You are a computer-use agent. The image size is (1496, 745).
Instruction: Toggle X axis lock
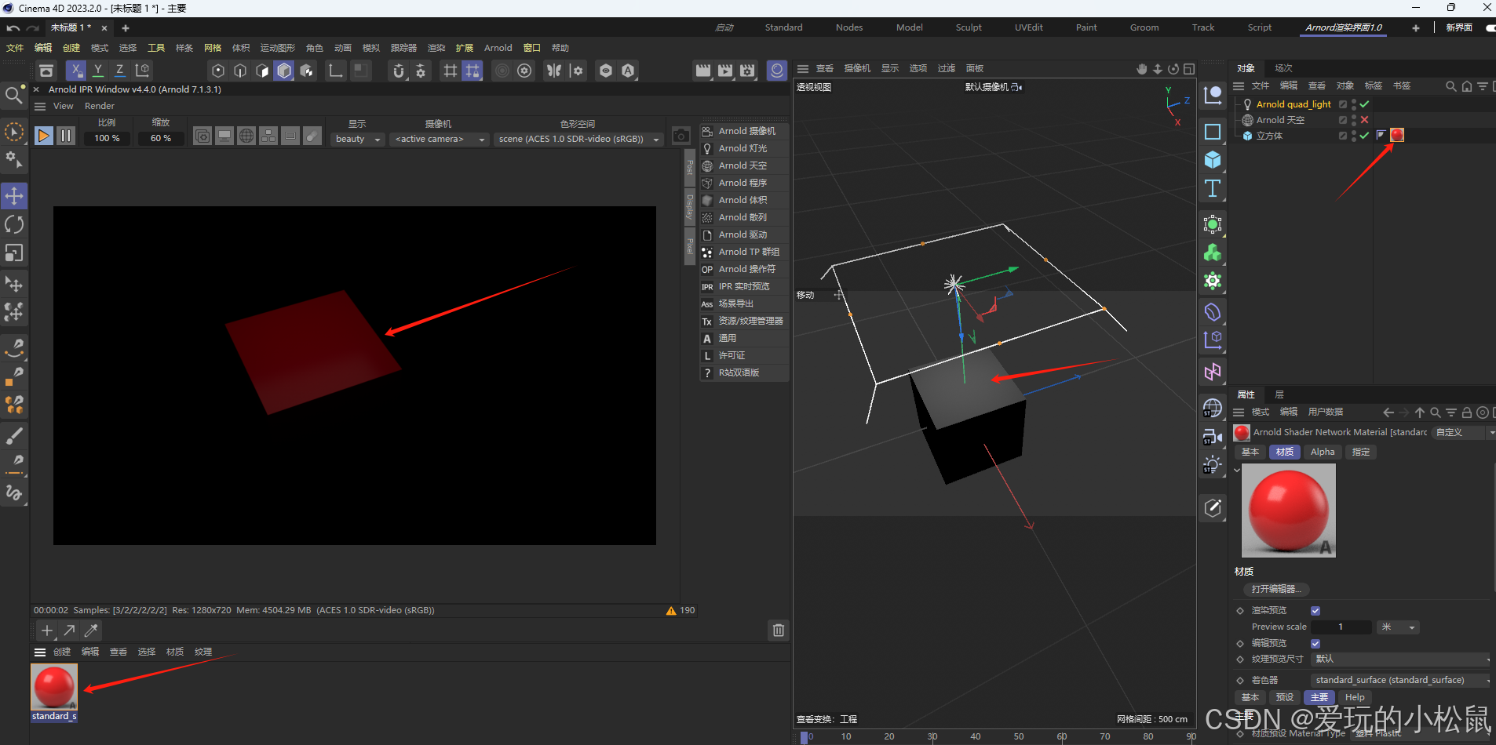tap(76, 71)
